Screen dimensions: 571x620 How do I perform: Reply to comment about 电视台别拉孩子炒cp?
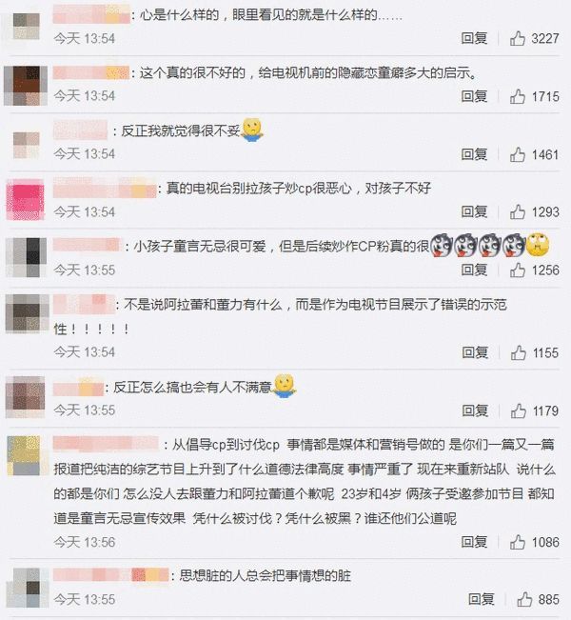point(474,212)
